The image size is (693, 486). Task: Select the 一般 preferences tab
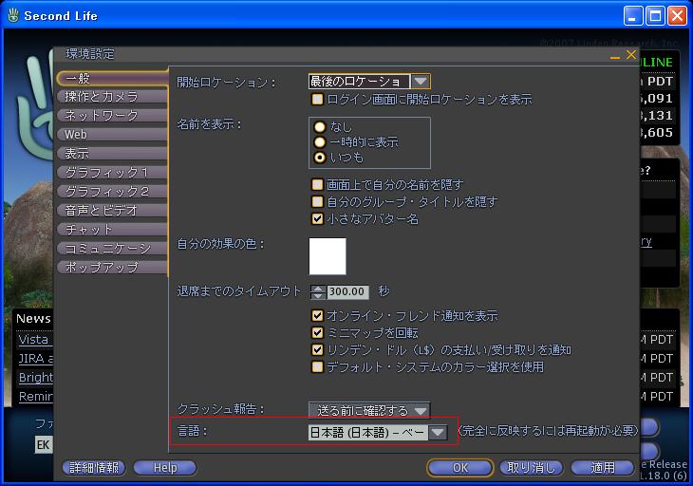(112, 79)
